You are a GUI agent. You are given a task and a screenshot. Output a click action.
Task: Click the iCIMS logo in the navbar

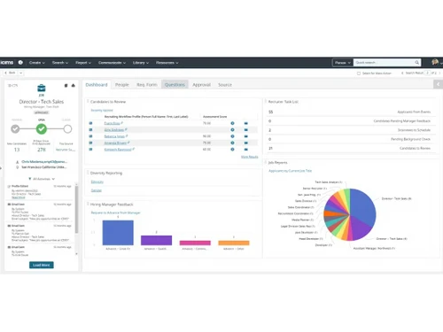coord(7,62)
